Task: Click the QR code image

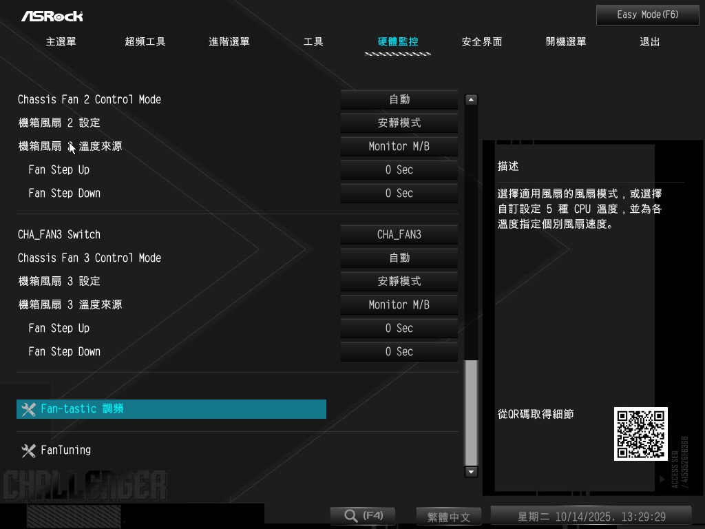Action: (640, 434)
